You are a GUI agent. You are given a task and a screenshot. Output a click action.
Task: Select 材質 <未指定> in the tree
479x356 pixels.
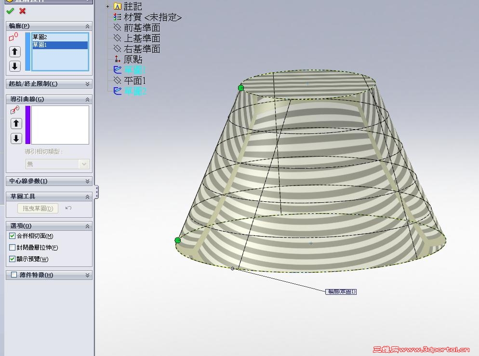point(153,17)
